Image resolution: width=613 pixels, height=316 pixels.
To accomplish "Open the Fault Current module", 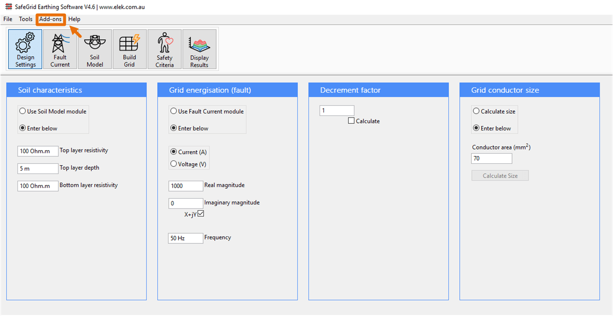I will click(x=60, y=49).
